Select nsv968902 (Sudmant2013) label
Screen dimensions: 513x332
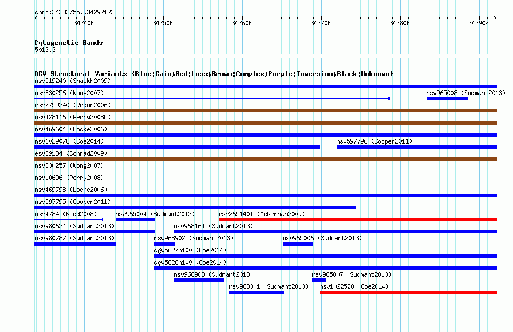tap(194, 238)
